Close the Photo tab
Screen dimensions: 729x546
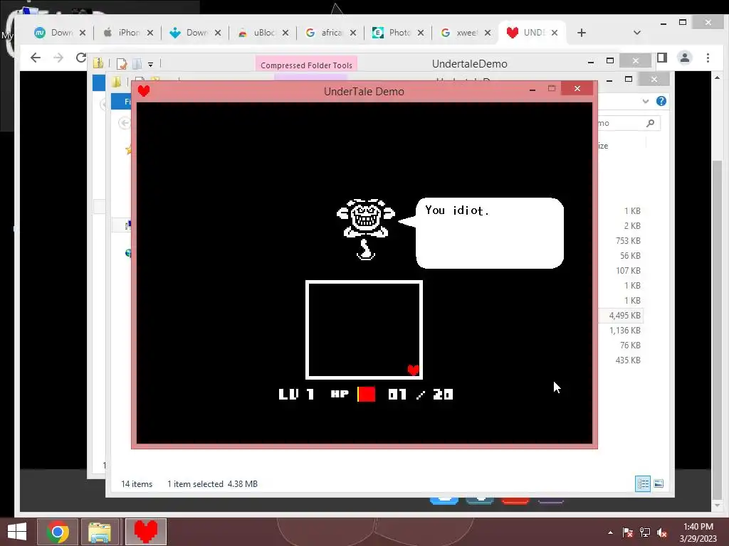(x=421, y=33)
